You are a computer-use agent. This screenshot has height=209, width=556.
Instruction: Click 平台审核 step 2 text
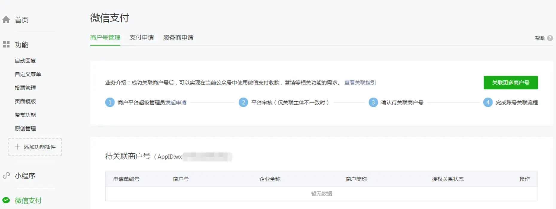290,103
